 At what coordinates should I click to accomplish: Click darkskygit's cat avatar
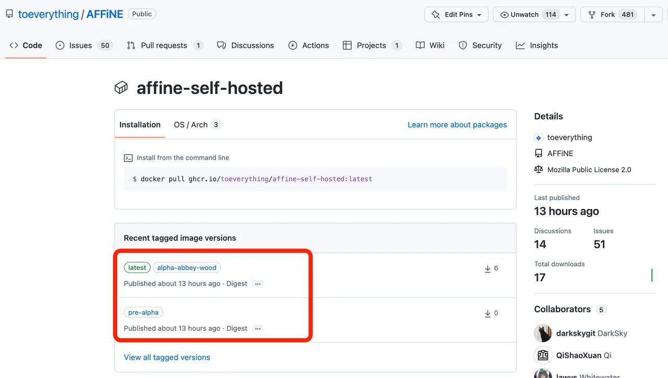click(543, 333)
